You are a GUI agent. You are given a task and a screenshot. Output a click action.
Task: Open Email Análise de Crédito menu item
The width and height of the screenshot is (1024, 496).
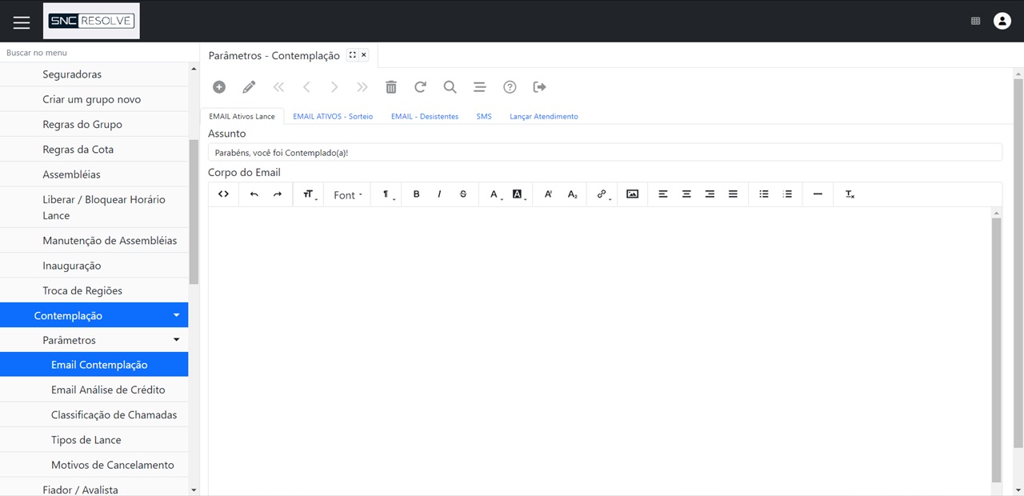tap(108, 390)
